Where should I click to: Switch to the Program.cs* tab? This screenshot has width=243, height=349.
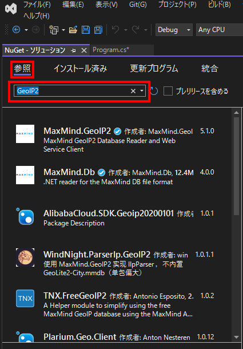(x=111, y=50)
